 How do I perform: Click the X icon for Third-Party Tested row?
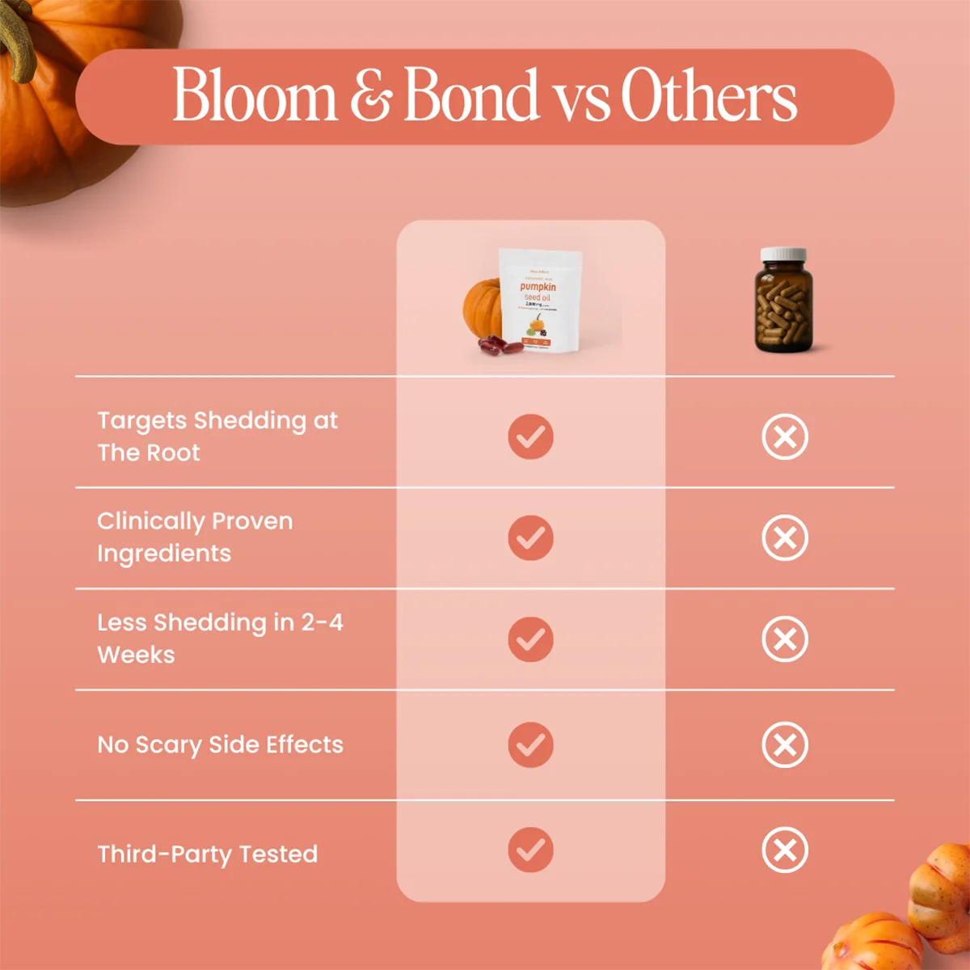tap(784, 850)
